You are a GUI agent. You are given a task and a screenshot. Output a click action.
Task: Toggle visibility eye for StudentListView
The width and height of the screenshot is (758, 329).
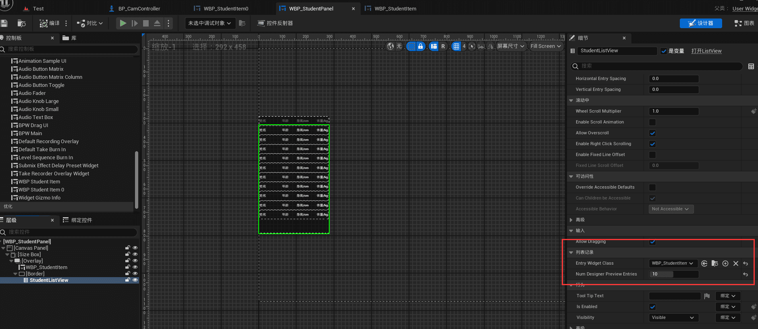click(x=135, y=280)
